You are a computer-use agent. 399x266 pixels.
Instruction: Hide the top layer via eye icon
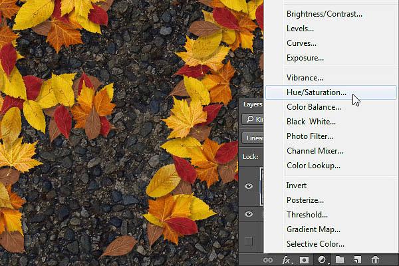pos(249,186)
